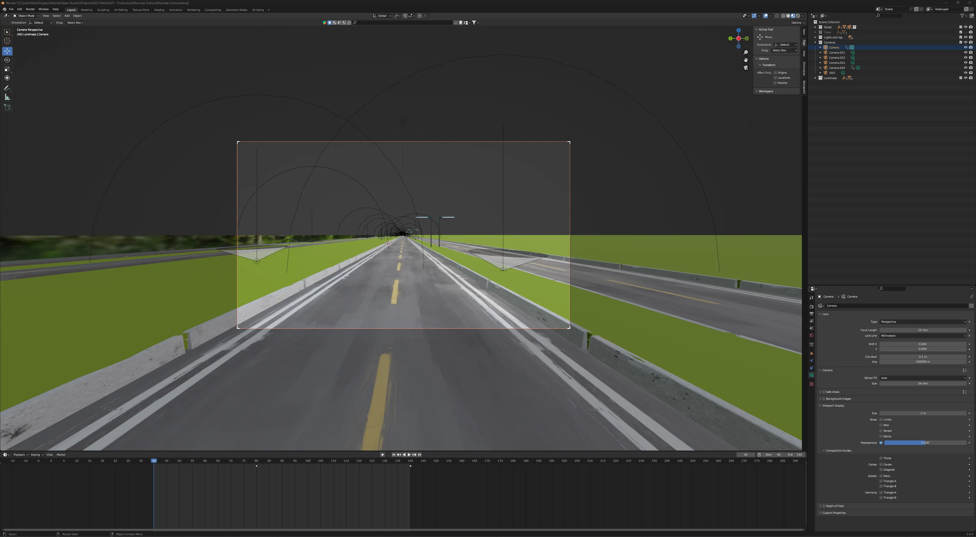This screenshot has height=537, width=976.
Task: Open the camera Type Perspective dropdown
Action: pos(923,322)
